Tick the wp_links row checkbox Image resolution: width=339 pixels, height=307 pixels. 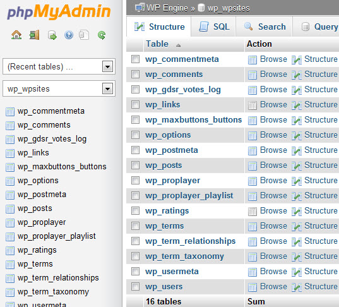pos(135,104)
